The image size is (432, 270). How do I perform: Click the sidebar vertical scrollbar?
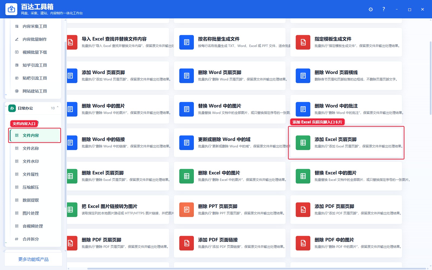pos(65,125)
